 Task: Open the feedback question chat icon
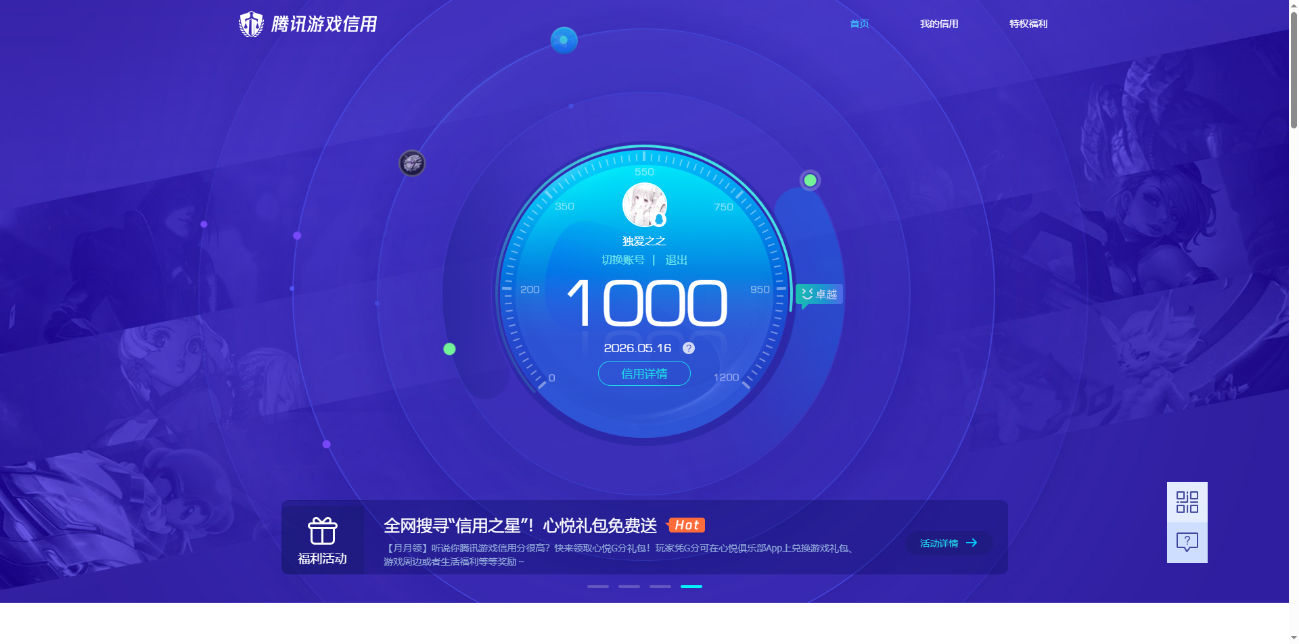[x=1187, y=543]
